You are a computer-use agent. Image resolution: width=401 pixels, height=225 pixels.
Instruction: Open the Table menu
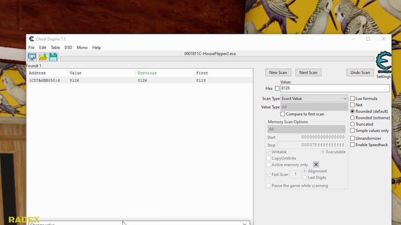coord(55,47)
